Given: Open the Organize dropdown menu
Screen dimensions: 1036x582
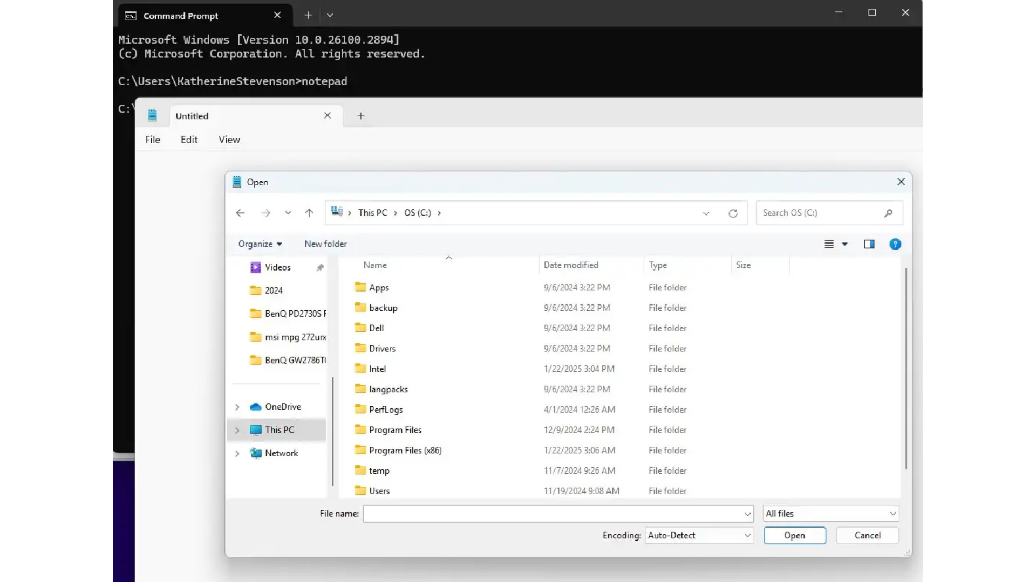Looking at the screenshot, I should pyautogui.click(x=260, y=244).
